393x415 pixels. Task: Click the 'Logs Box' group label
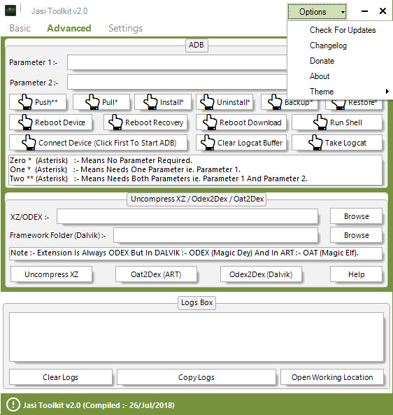pos(196,302)
